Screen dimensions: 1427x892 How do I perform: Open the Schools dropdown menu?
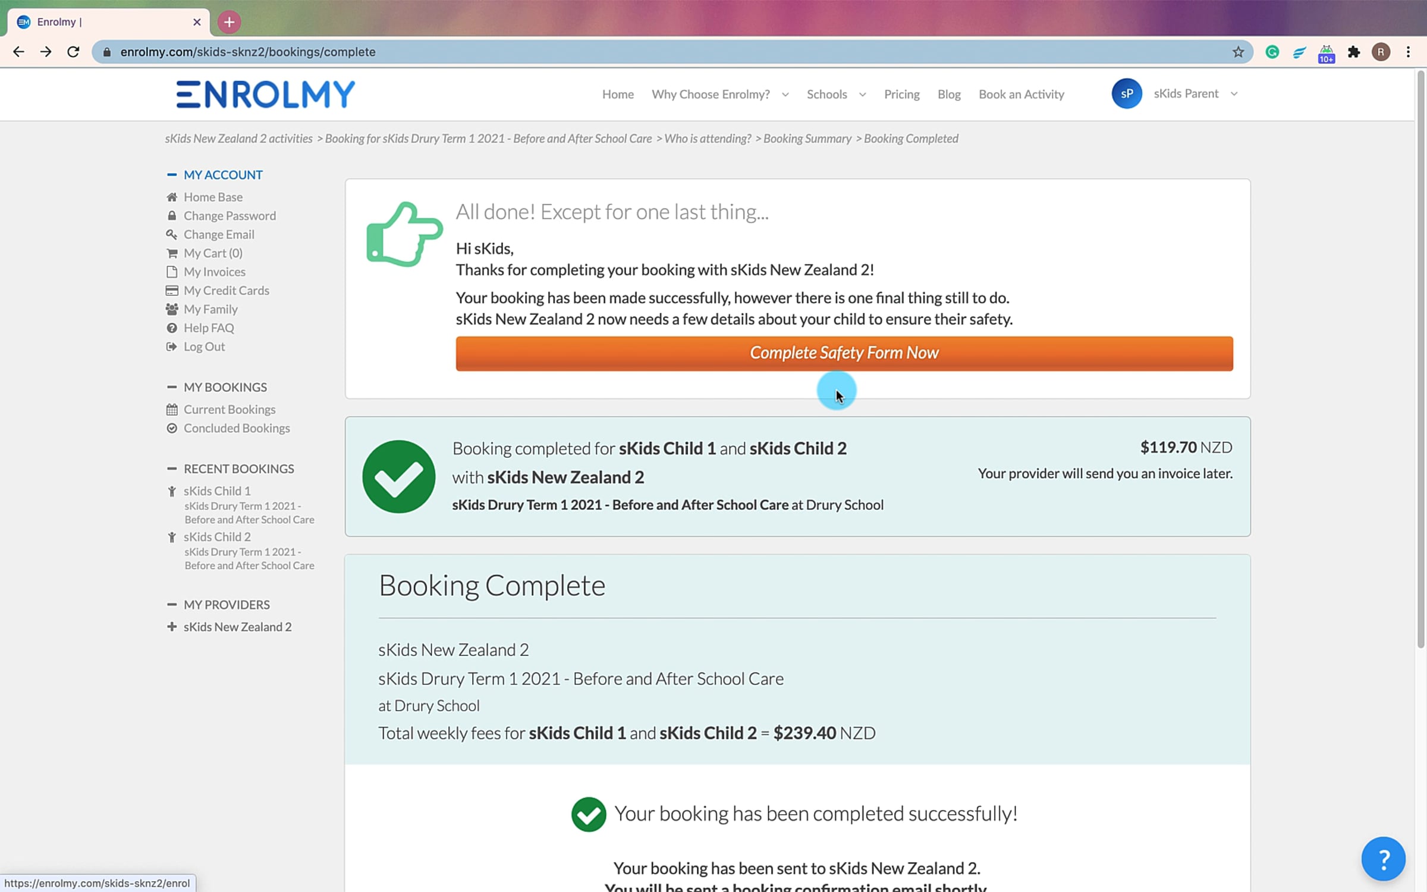[836, 94]
